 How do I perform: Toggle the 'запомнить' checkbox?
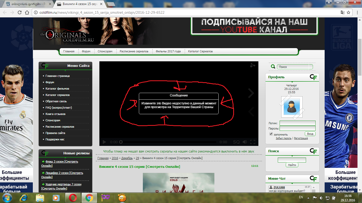(271, 134)
